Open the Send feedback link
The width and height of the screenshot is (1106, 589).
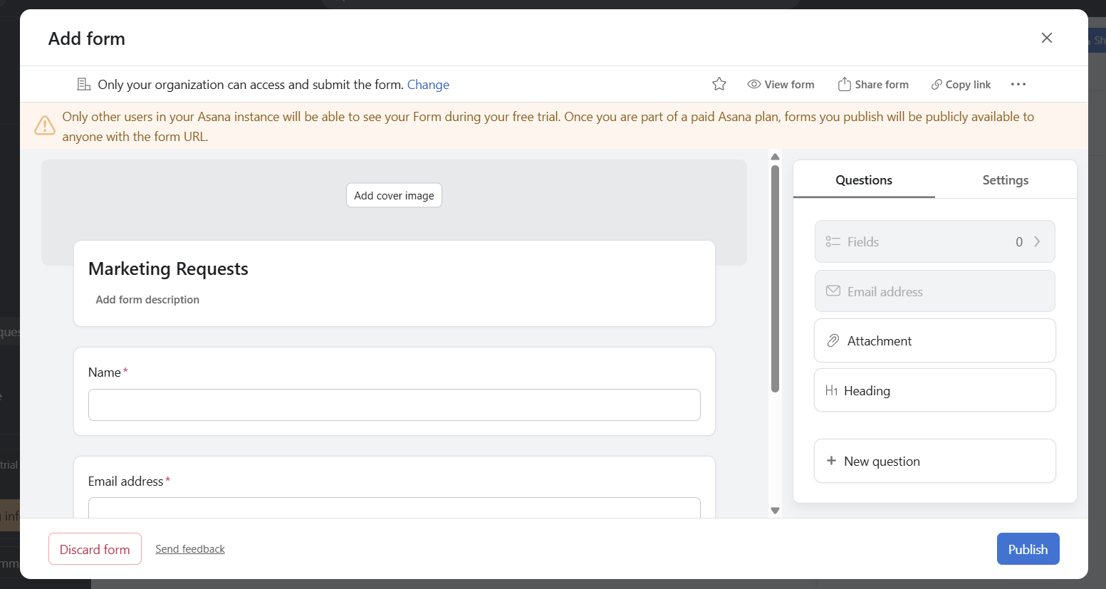pyautogui.click(x=189, y=548)
